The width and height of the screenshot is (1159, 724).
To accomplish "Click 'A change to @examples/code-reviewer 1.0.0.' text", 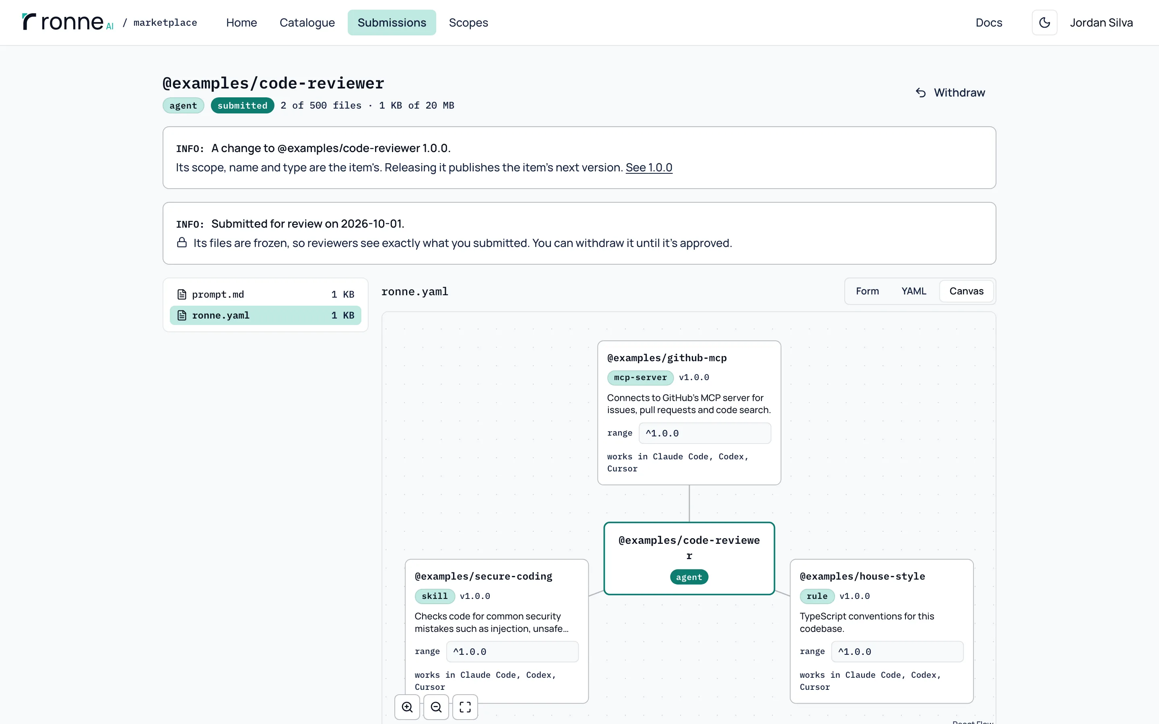I will click(x=331, y=148).
